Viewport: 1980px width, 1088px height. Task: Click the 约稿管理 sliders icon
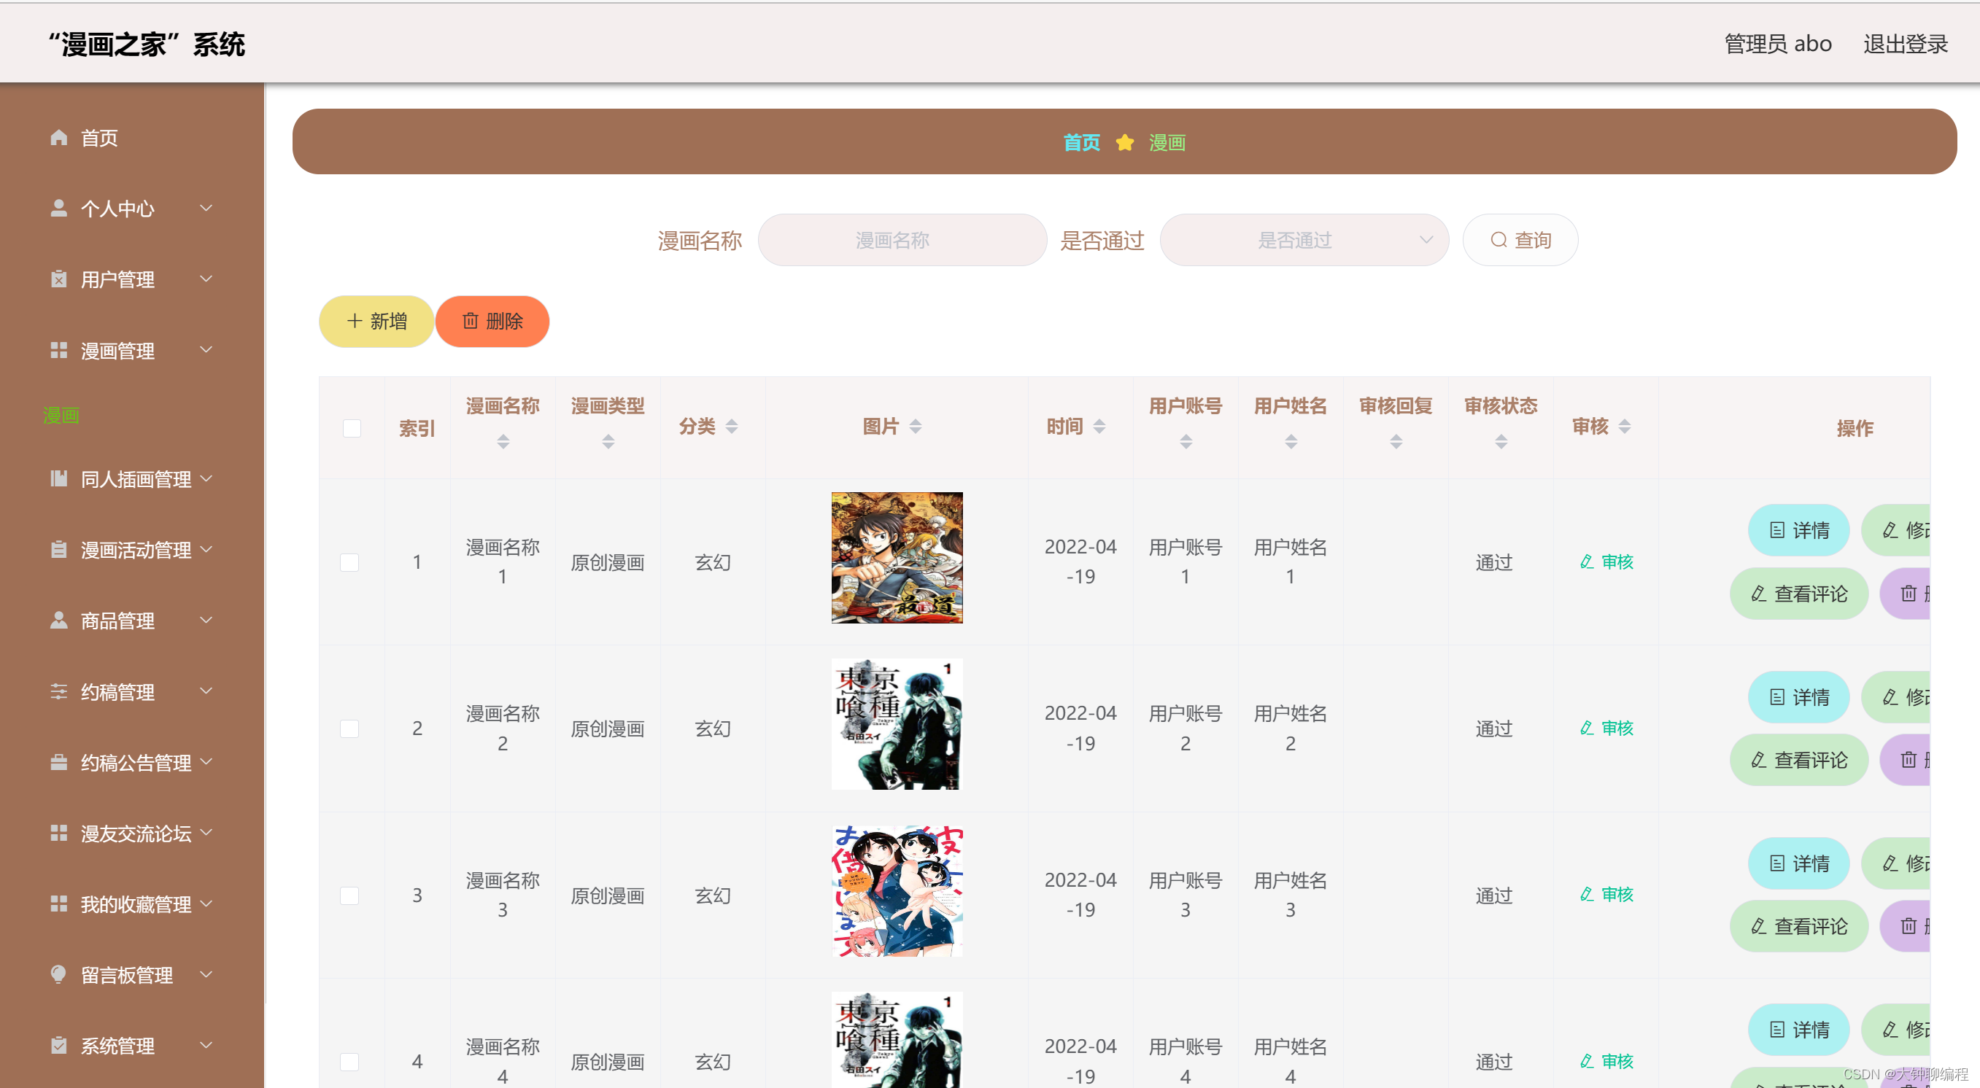(x=58, y=691)
